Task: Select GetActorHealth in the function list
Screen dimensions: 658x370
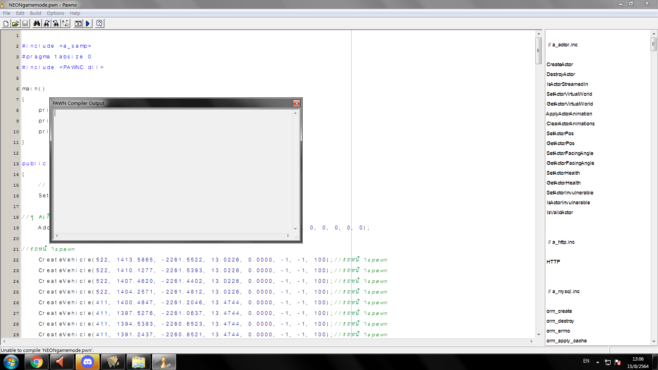Action: click(563, 183)
